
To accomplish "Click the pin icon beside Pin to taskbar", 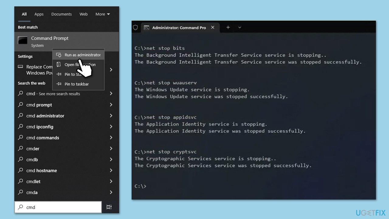I will pos(59,84).
